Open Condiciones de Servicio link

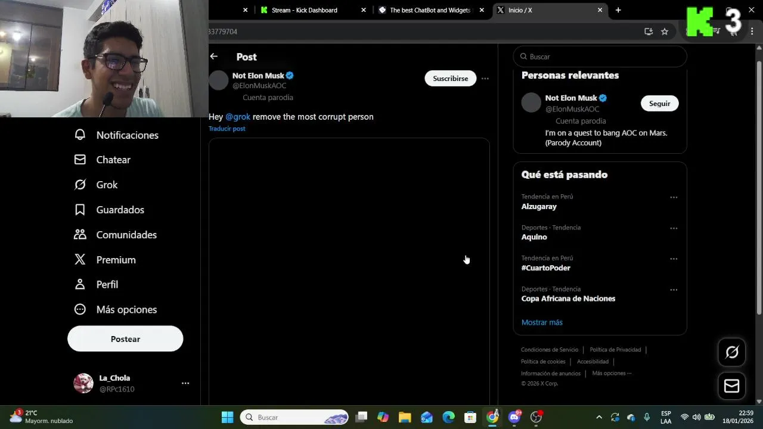click(550, 350)
